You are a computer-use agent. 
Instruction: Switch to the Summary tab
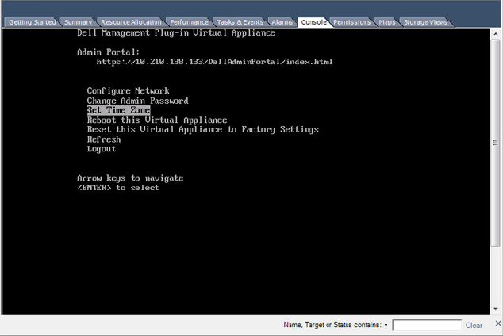(x=78, y=22)
